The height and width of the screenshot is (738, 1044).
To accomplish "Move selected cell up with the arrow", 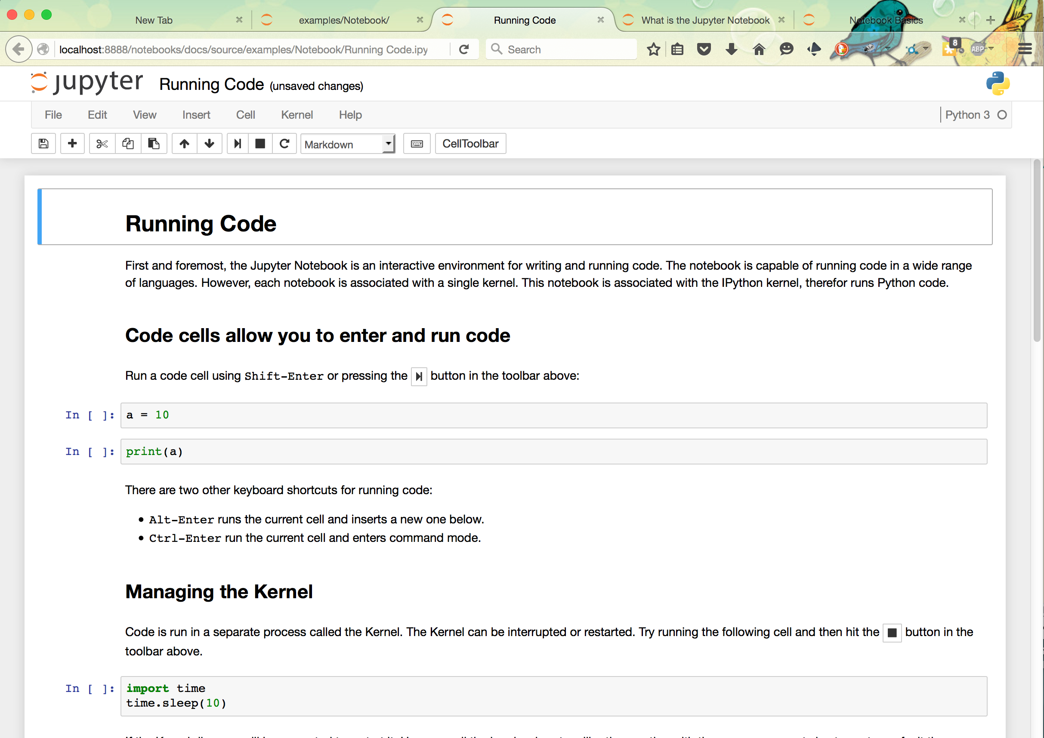I will [x=184, y=144].
